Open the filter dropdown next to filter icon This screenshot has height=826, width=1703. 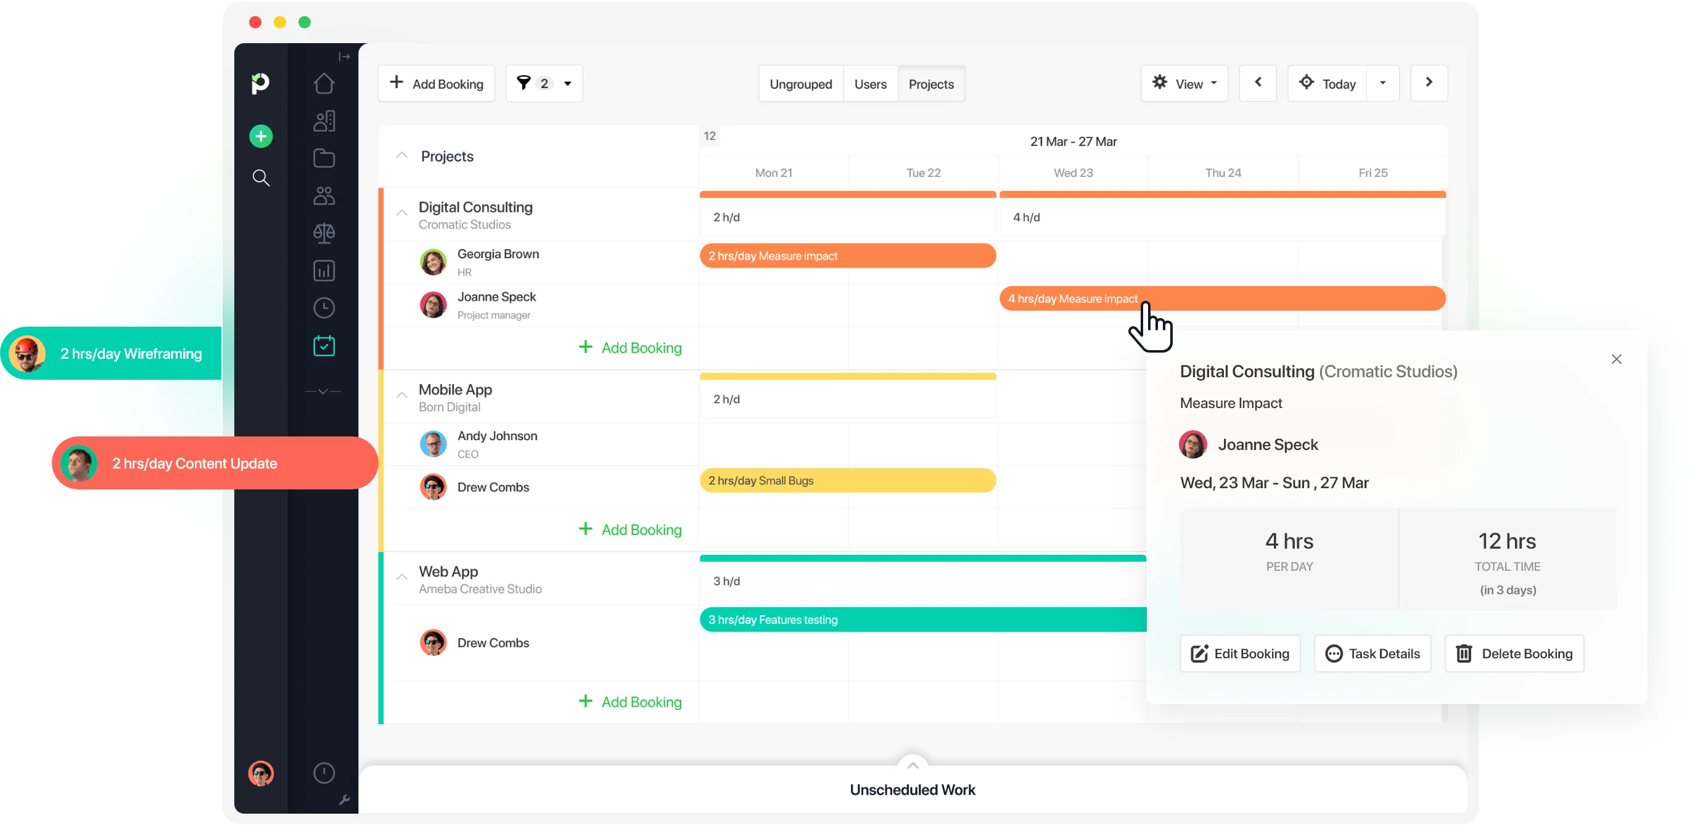point(567,83)
